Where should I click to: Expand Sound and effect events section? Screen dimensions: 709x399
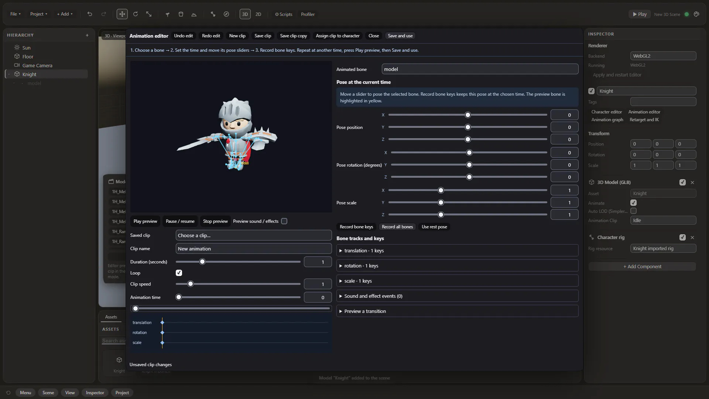click(457, 296)
